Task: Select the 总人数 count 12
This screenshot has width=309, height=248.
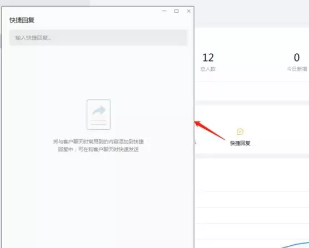Action: (x=208, y=58)
